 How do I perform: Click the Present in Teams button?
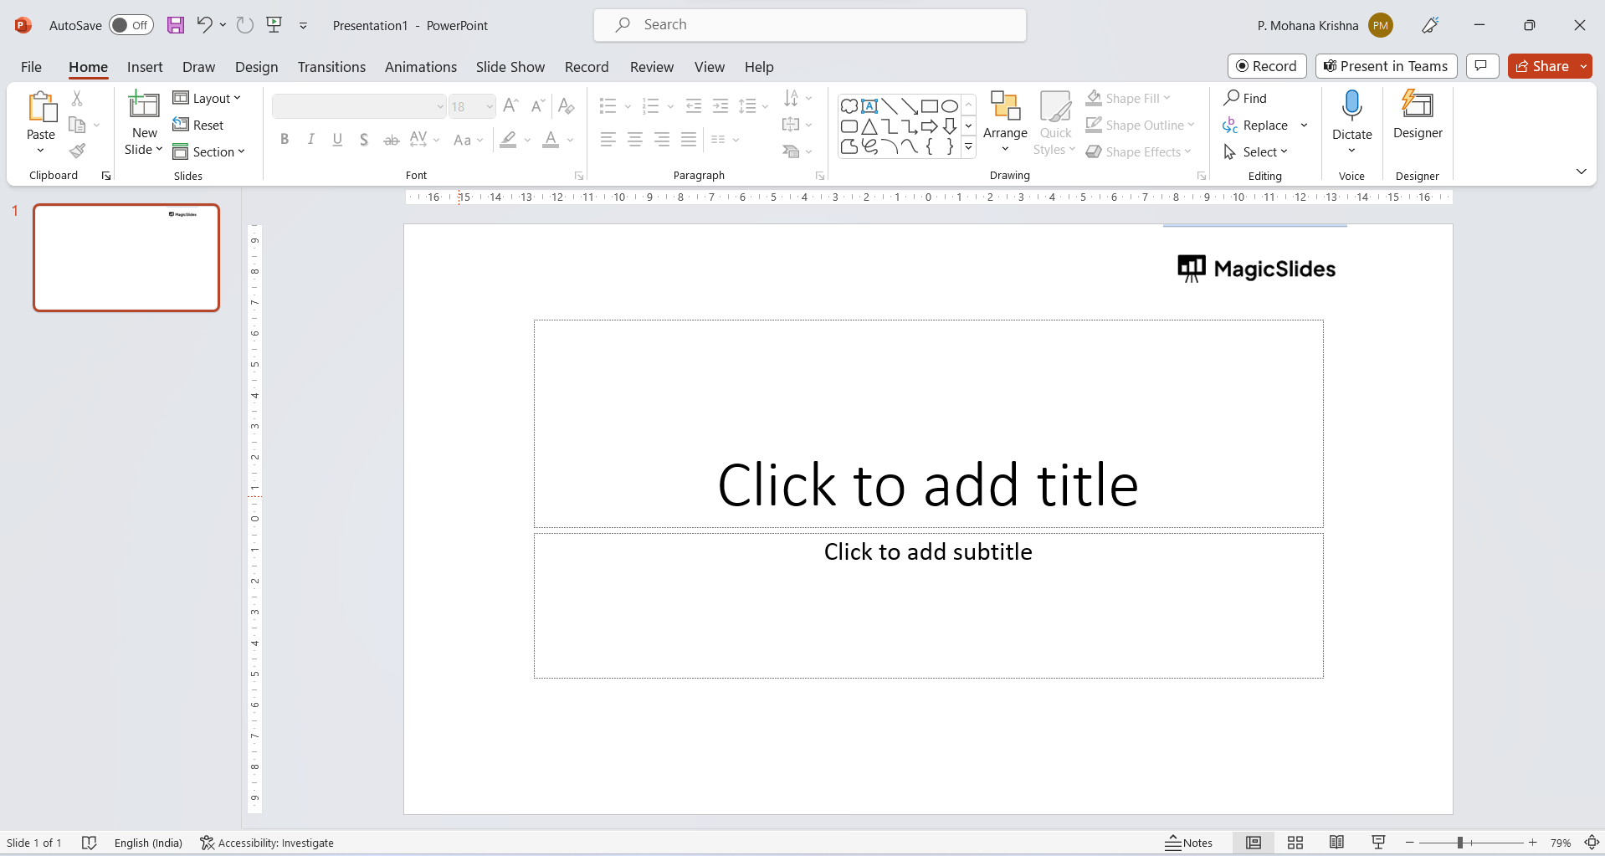click(x=1386, y=66)
